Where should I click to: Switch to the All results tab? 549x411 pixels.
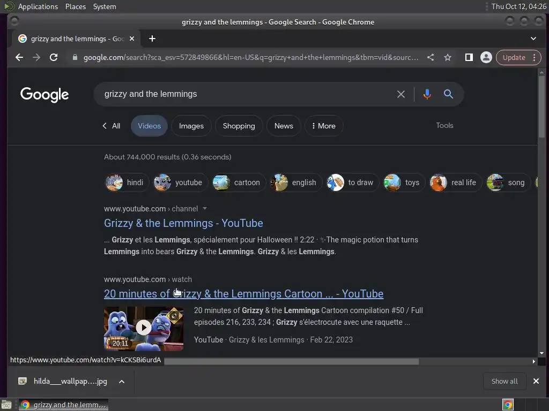tap(112, 126)
